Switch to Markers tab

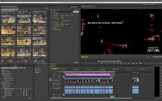tap(21, 66)
